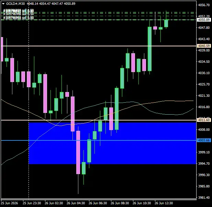The width and height of the screenshot is (212, 207).
Task: Click the 4043.40 price scale label
Action: [204, 39]
